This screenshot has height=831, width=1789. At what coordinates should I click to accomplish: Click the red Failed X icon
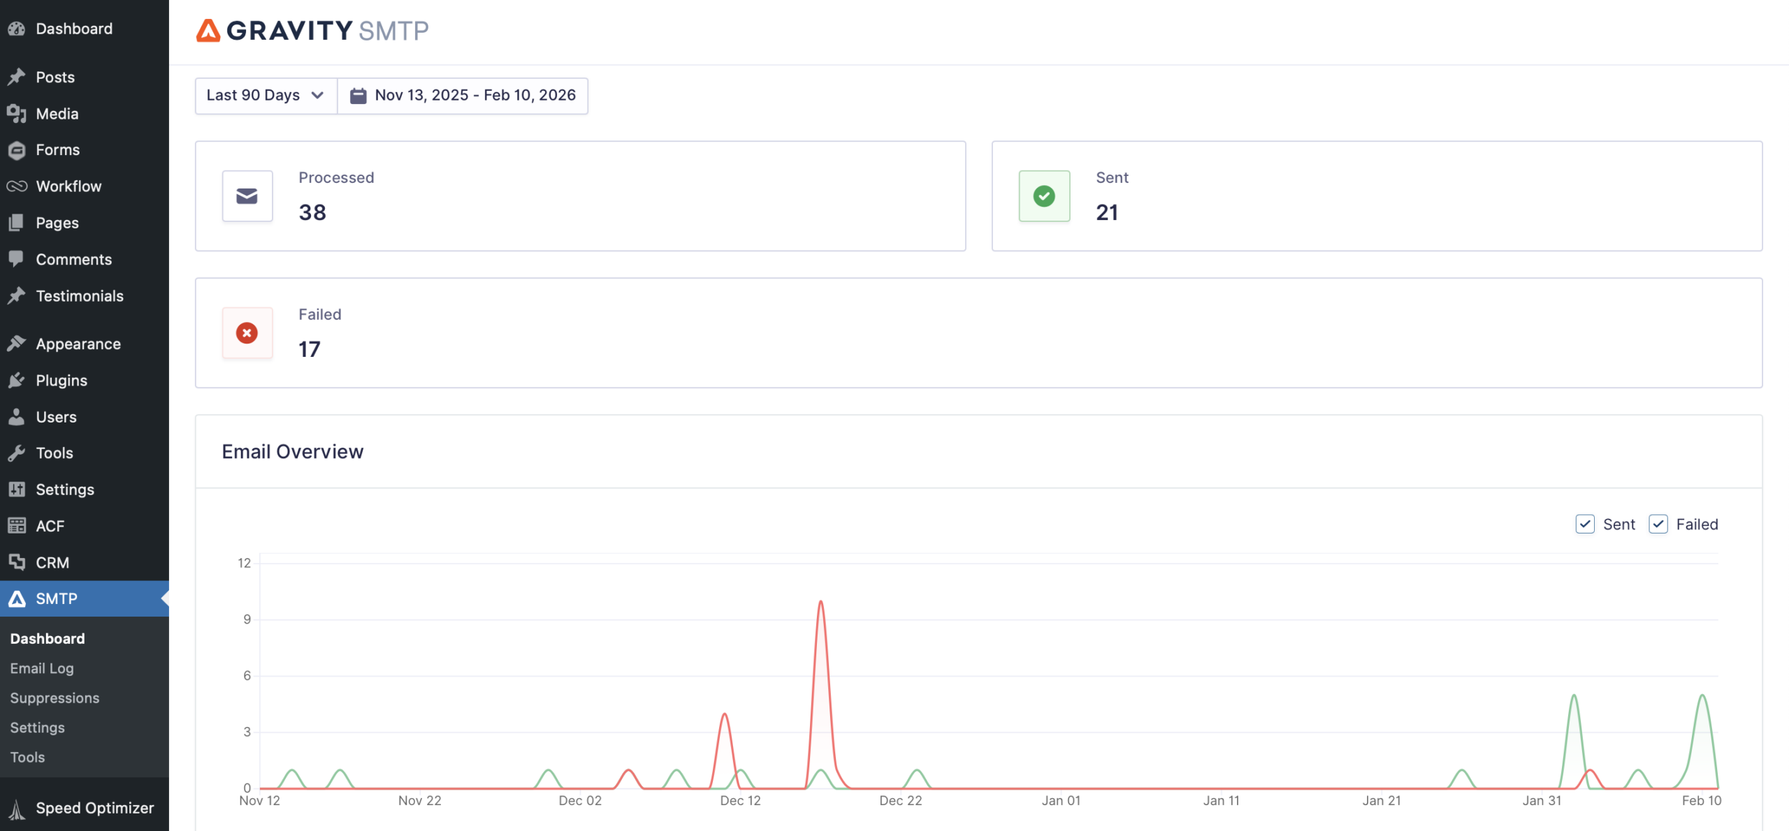(x=247, y=333)
